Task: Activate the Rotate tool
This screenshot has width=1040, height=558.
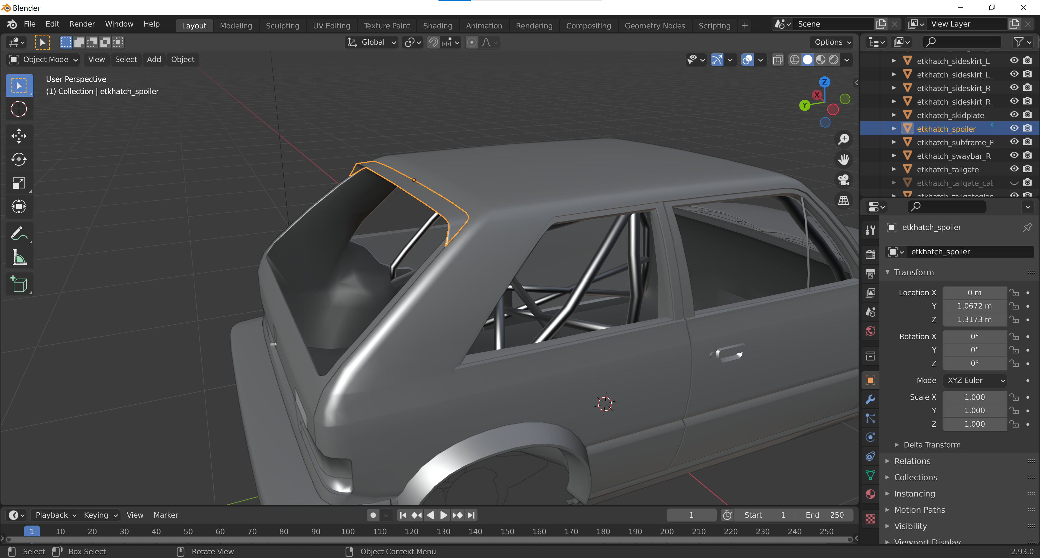Action: (x=19, y=160)
